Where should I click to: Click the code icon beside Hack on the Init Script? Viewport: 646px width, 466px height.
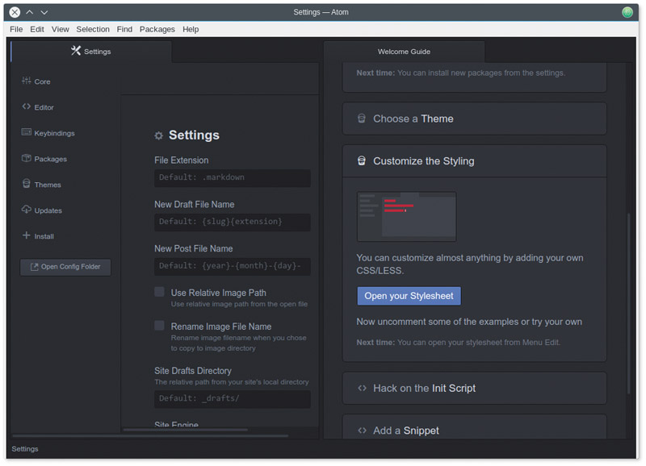(362, 388)
